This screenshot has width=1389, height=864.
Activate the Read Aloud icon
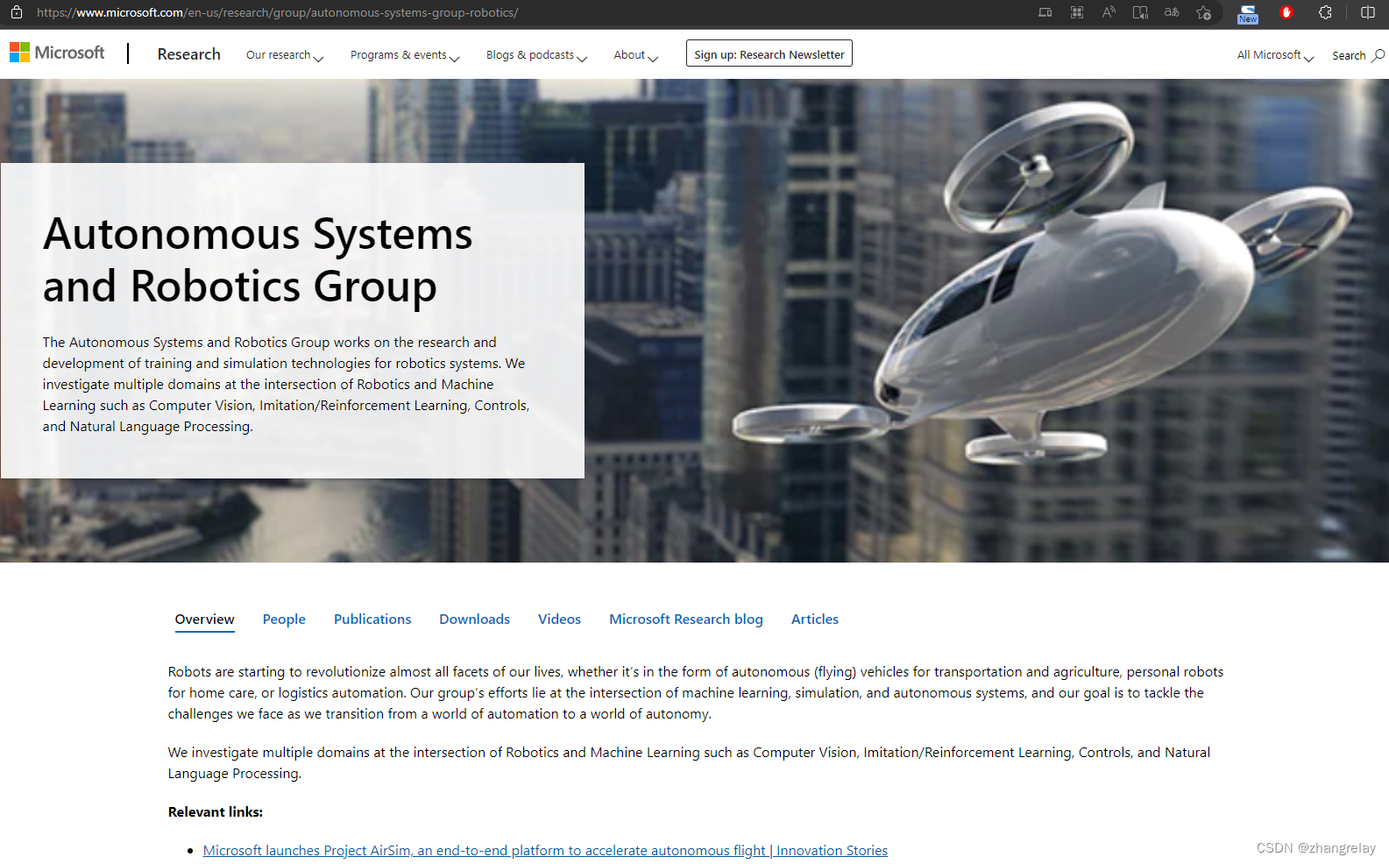click(x=1109, y=12)
